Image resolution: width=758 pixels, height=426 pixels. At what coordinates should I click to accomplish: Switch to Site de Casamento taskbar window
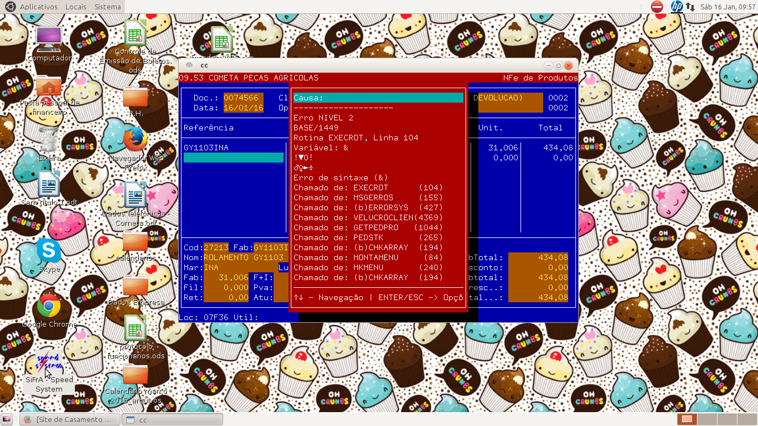click(x=70, y=419)
